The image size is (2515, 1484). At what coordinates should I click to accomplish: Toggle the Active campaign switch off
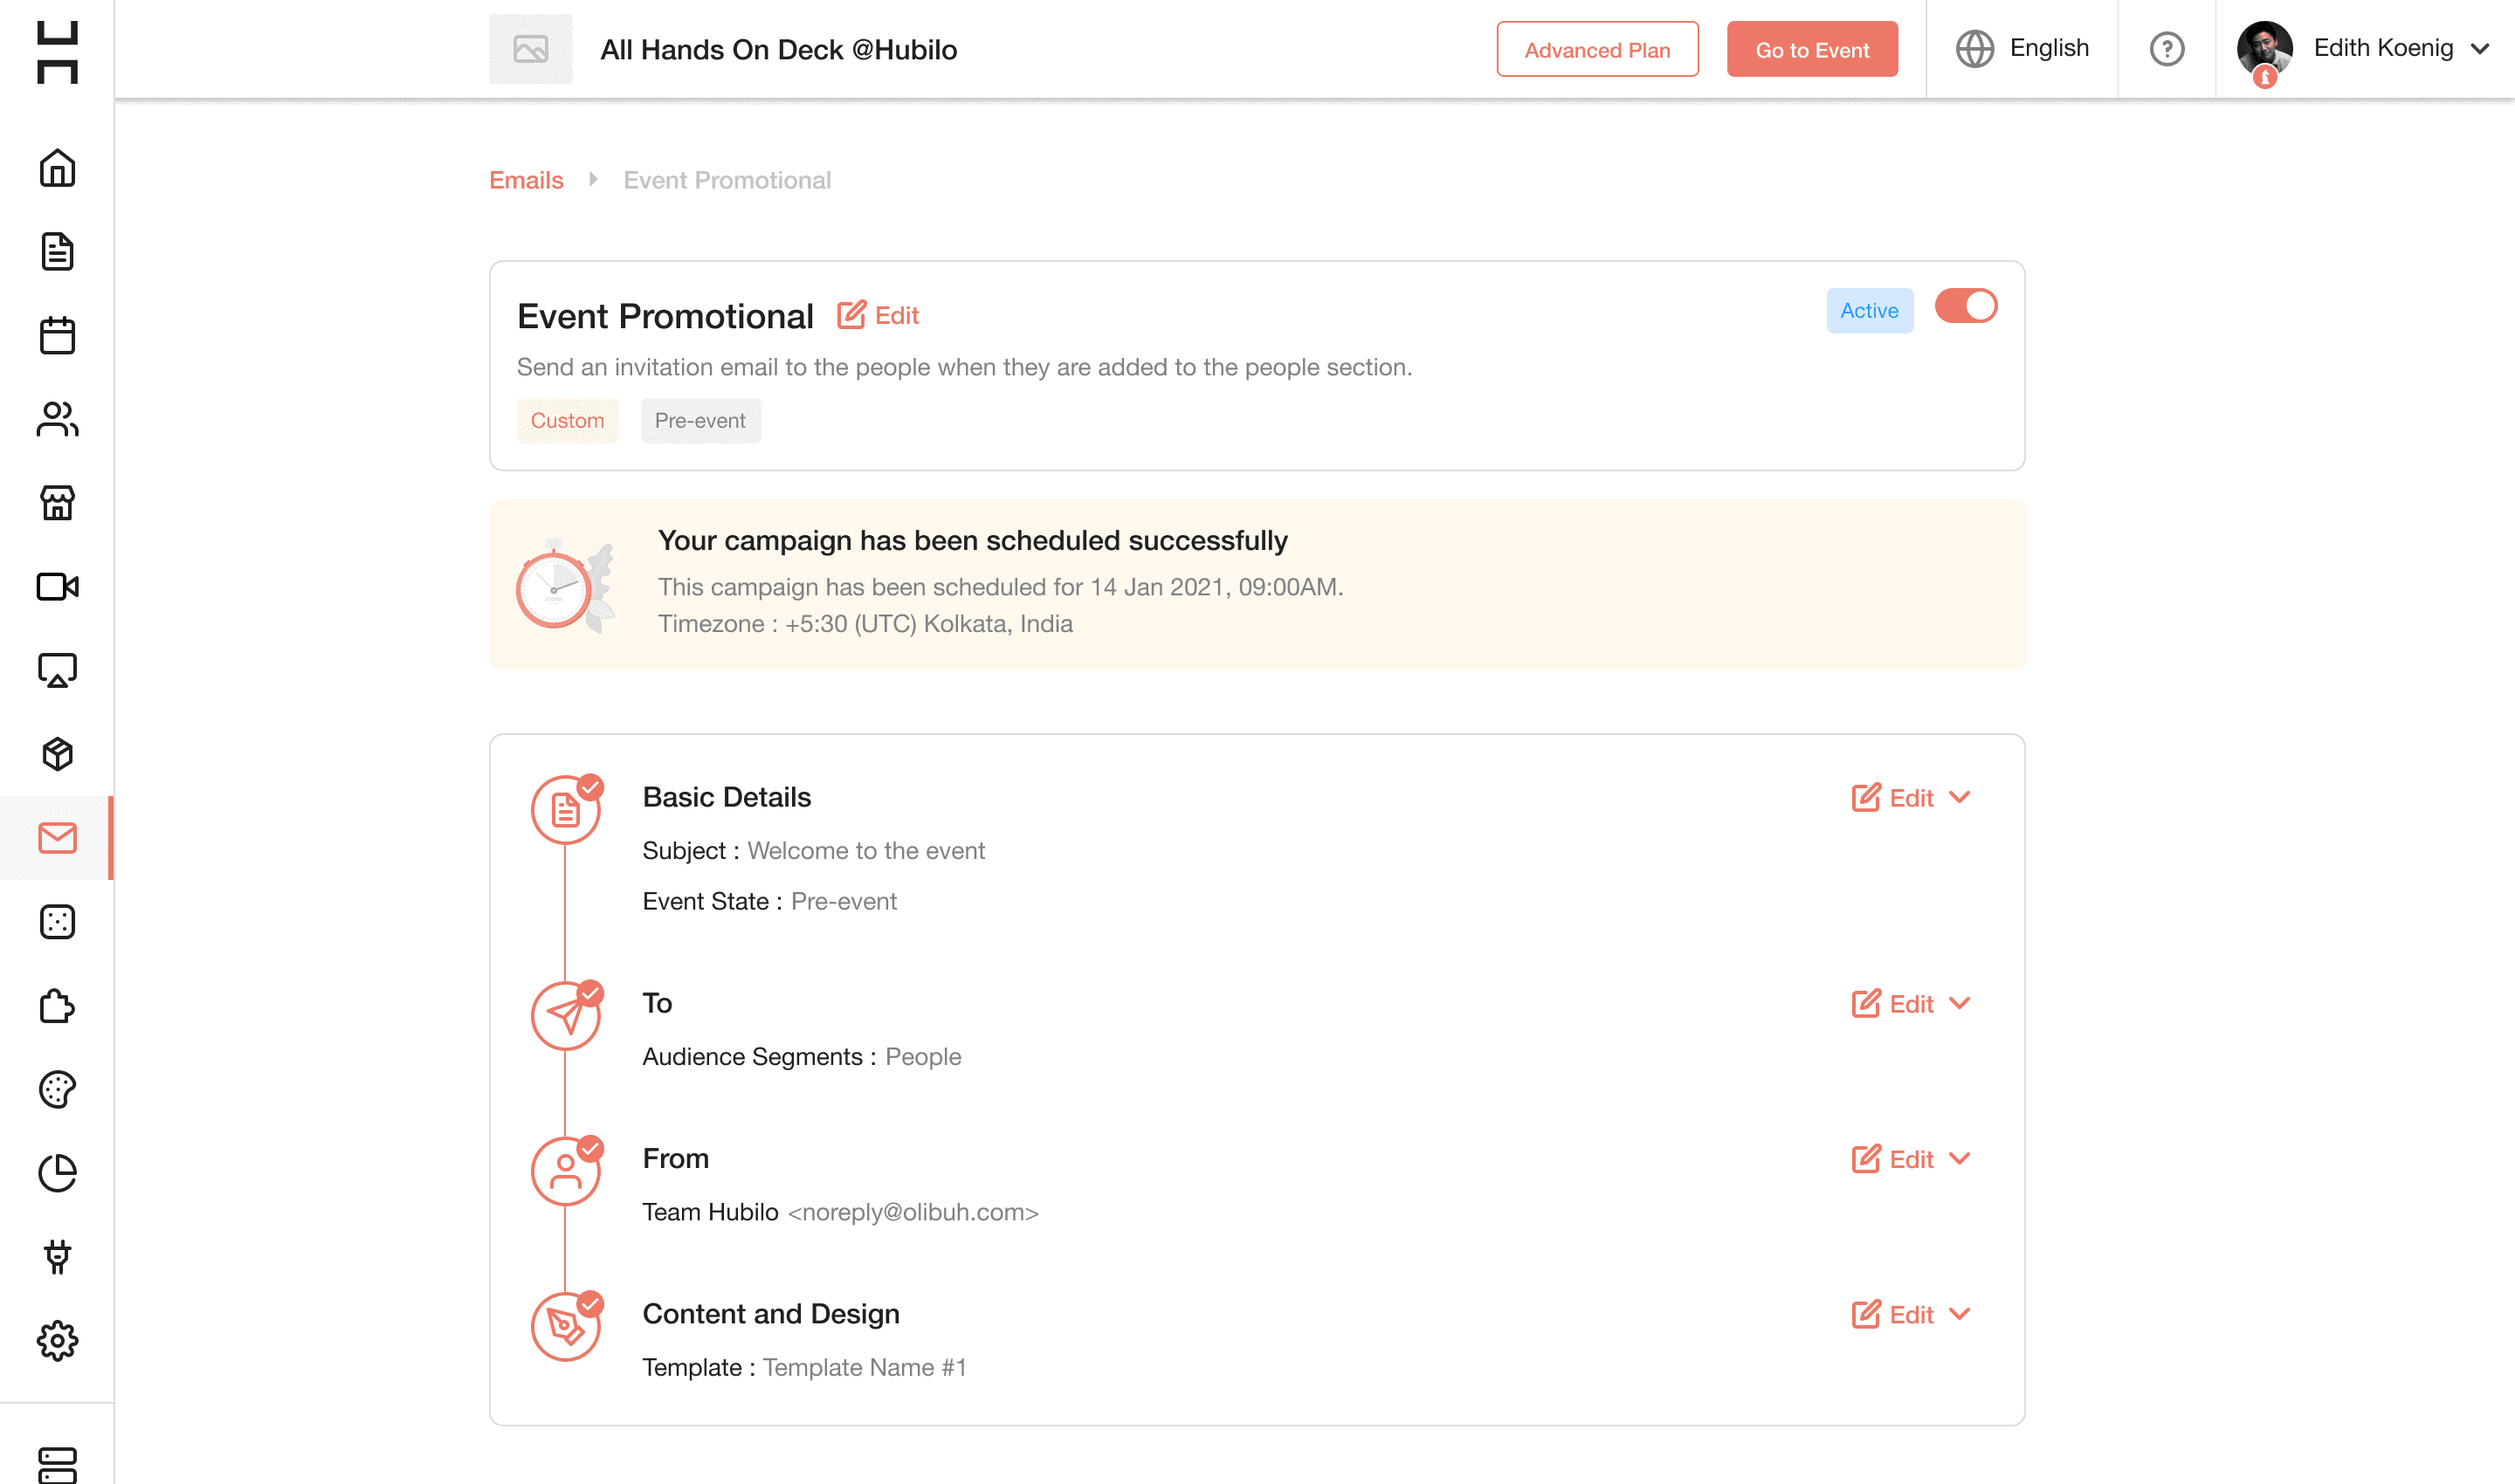(1965, 306)
